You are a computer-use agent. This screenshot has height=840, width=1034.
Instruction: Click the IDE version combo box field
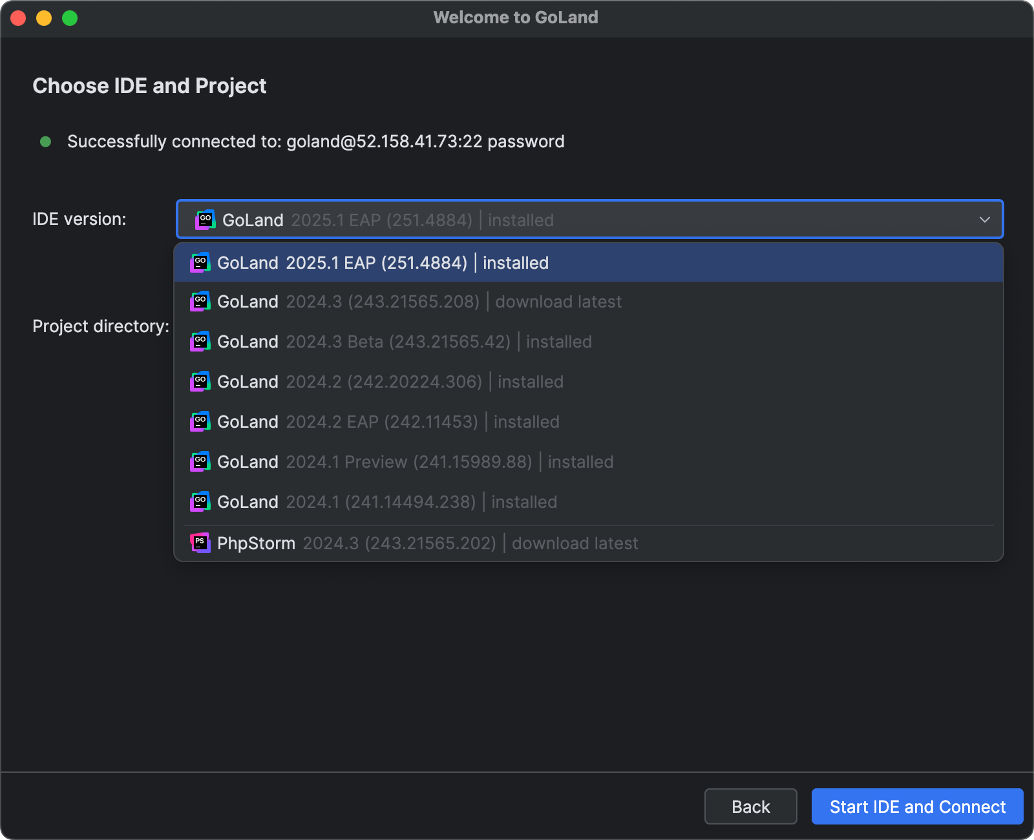582,219
